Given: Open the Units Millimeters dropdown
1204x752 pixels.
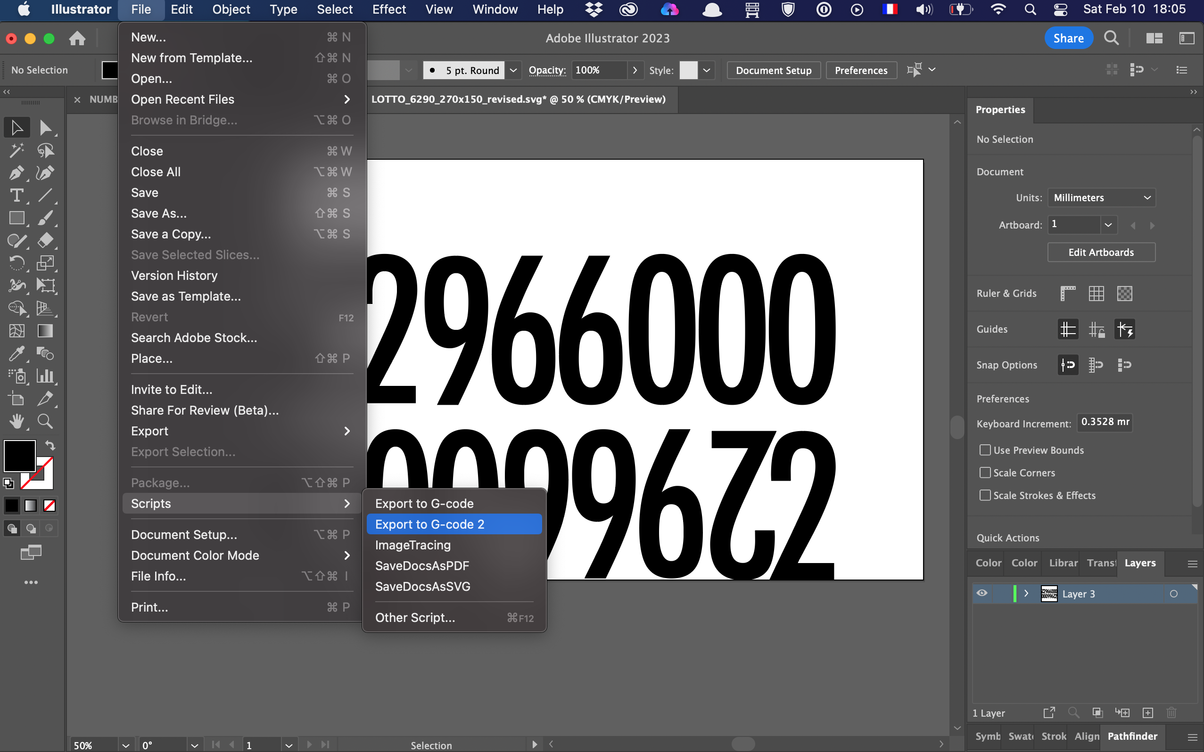Looking at the screenshot, I should click(1101, 197).
